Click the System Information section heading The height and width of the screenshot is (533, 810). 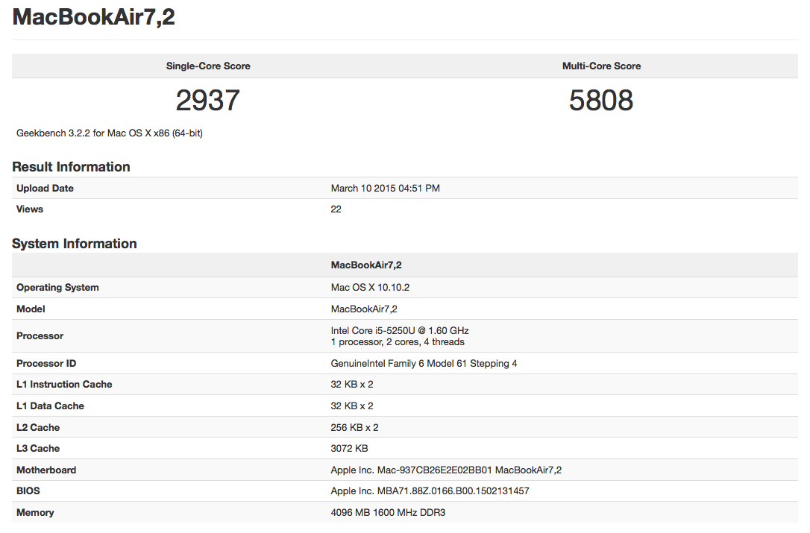[75, 244]
